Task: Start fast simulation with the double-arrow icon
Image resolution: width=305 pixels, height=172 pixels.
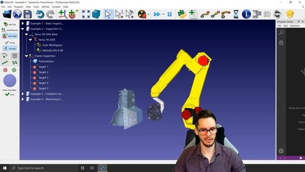Action: tap(157, 14)
